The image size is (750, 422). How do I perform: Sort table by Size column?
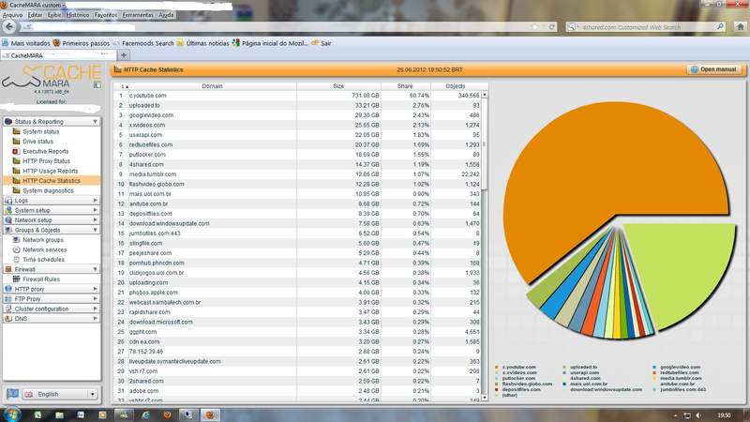click(338, 86)
